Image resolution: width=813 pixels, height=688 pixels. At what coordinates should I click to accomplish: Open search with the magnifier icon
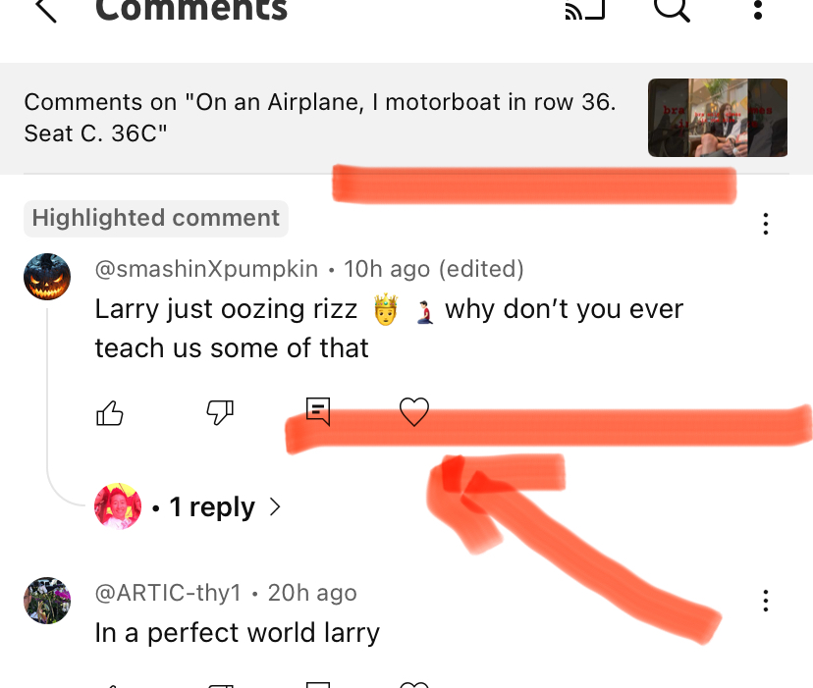[x=672, y=9]
